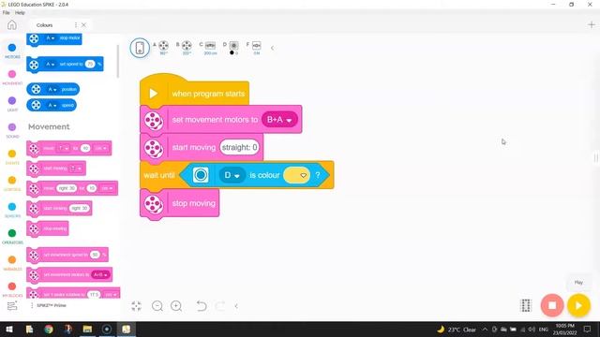Open Windows Start menu
This screenshot has width=600, height=337.
9,329
